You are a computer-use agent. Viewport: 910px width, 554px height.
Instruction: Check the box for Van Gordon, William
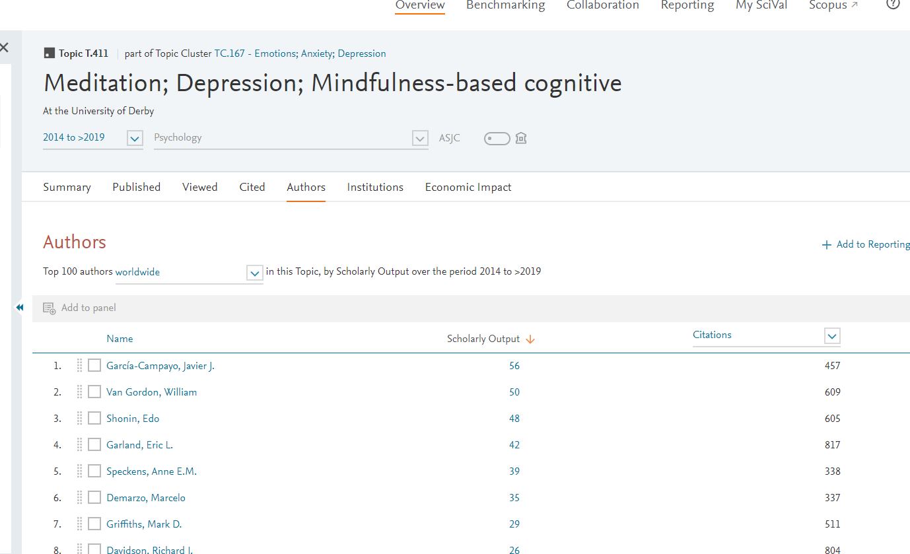[94, 392]
